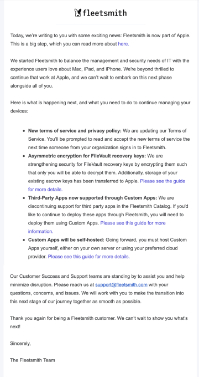
Task: Open the guide link for Third-Party Custom Apps information
Action: tap(97, 227)
